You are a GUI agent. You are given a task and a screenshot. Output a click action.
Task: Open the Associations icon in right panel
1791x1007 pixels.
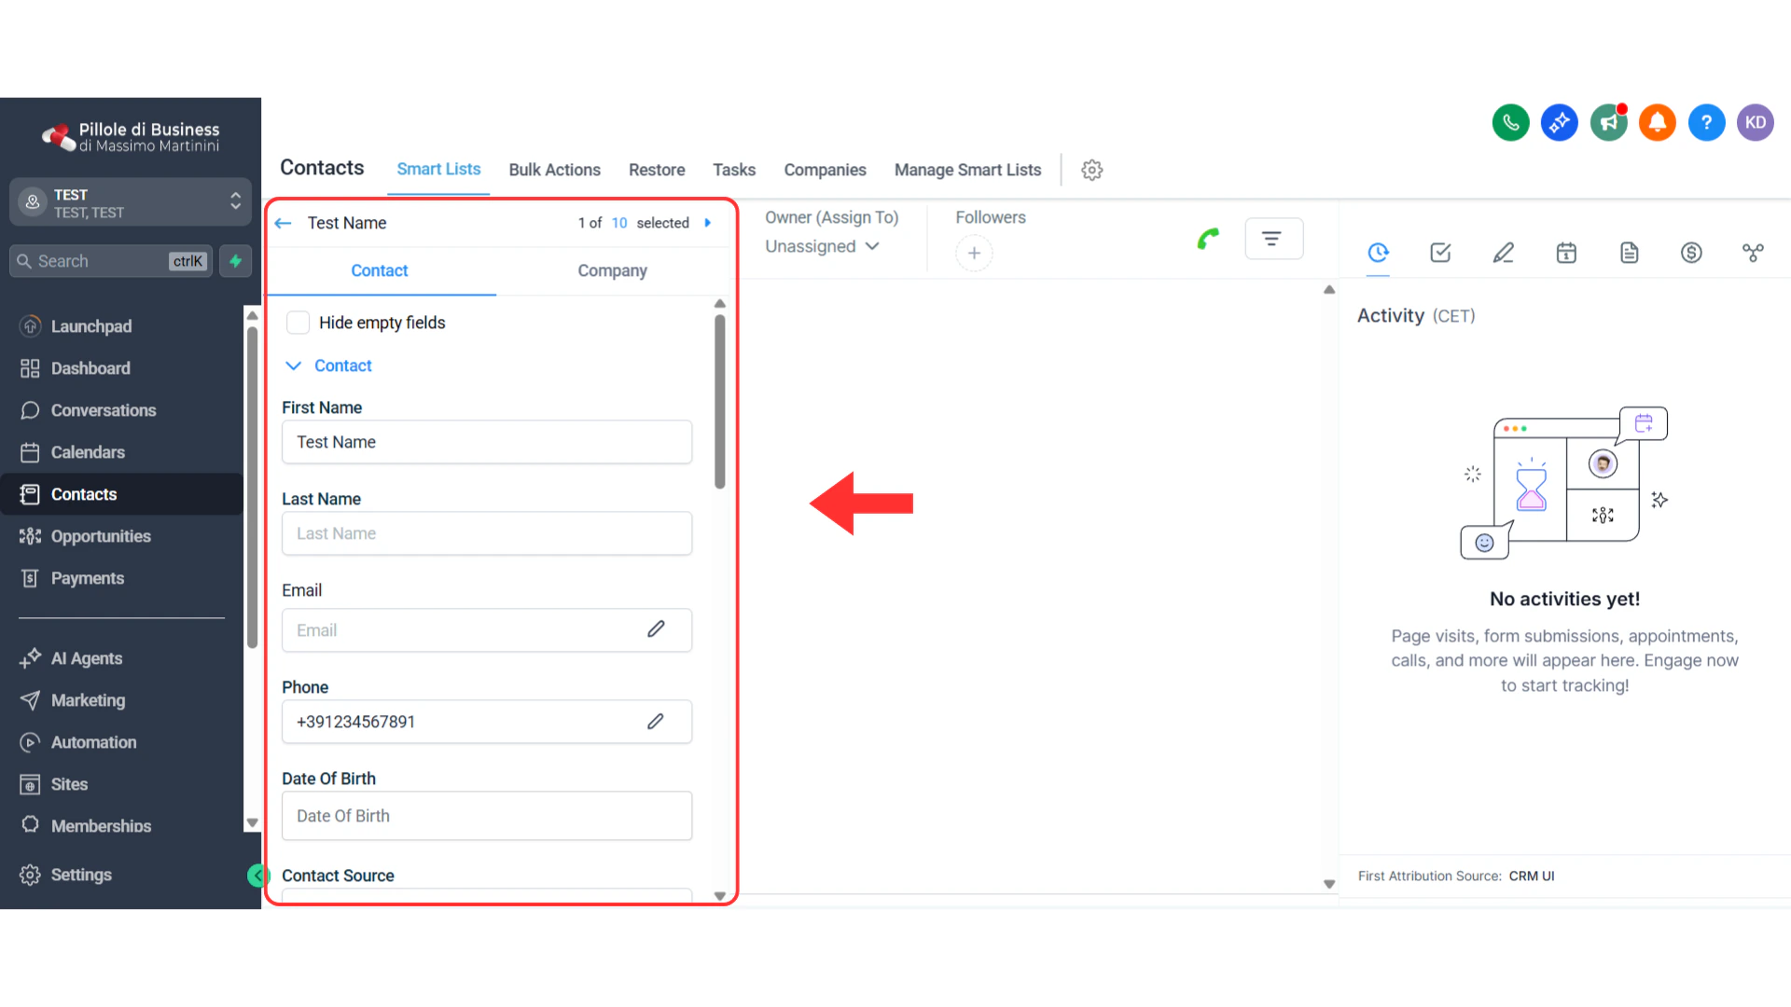click(1754, 253)
